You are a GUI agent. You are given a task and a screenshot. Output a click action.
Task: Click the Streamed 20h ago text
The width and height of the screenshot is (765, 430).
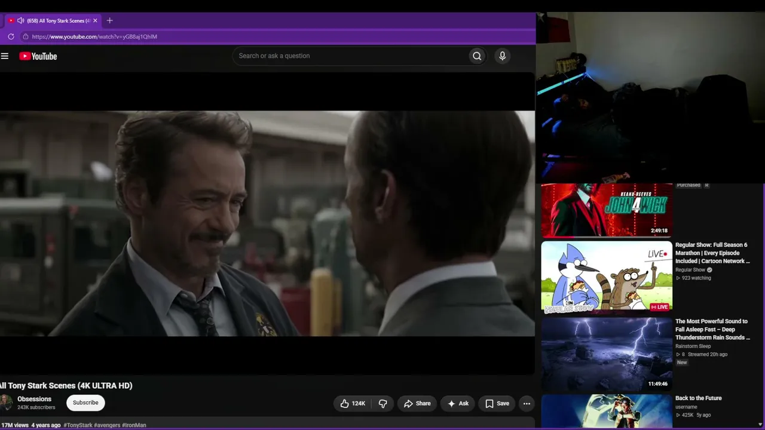[708, 355]
